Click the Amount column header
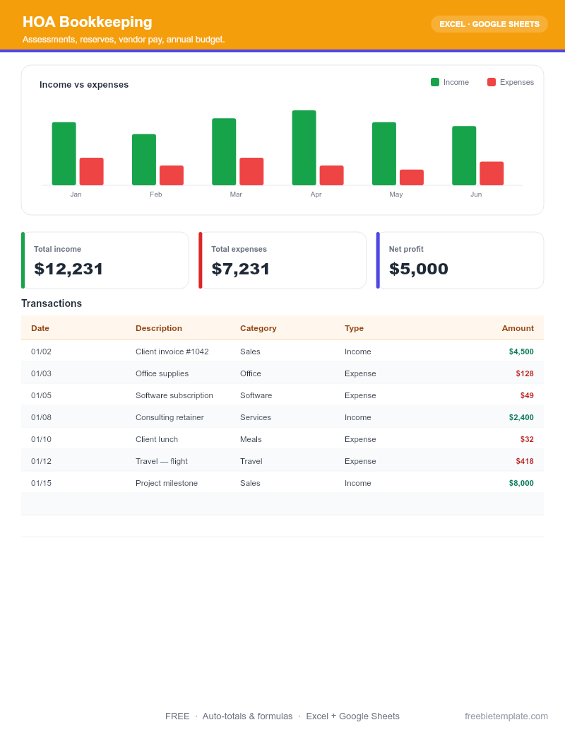This screenshot has width=565, height=732. (x=518, y=328)
